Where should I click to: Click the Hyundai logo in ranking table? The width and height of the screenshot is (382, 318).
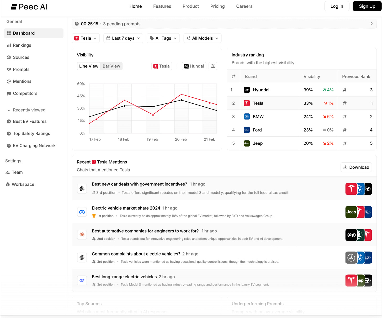pos(247,90)
